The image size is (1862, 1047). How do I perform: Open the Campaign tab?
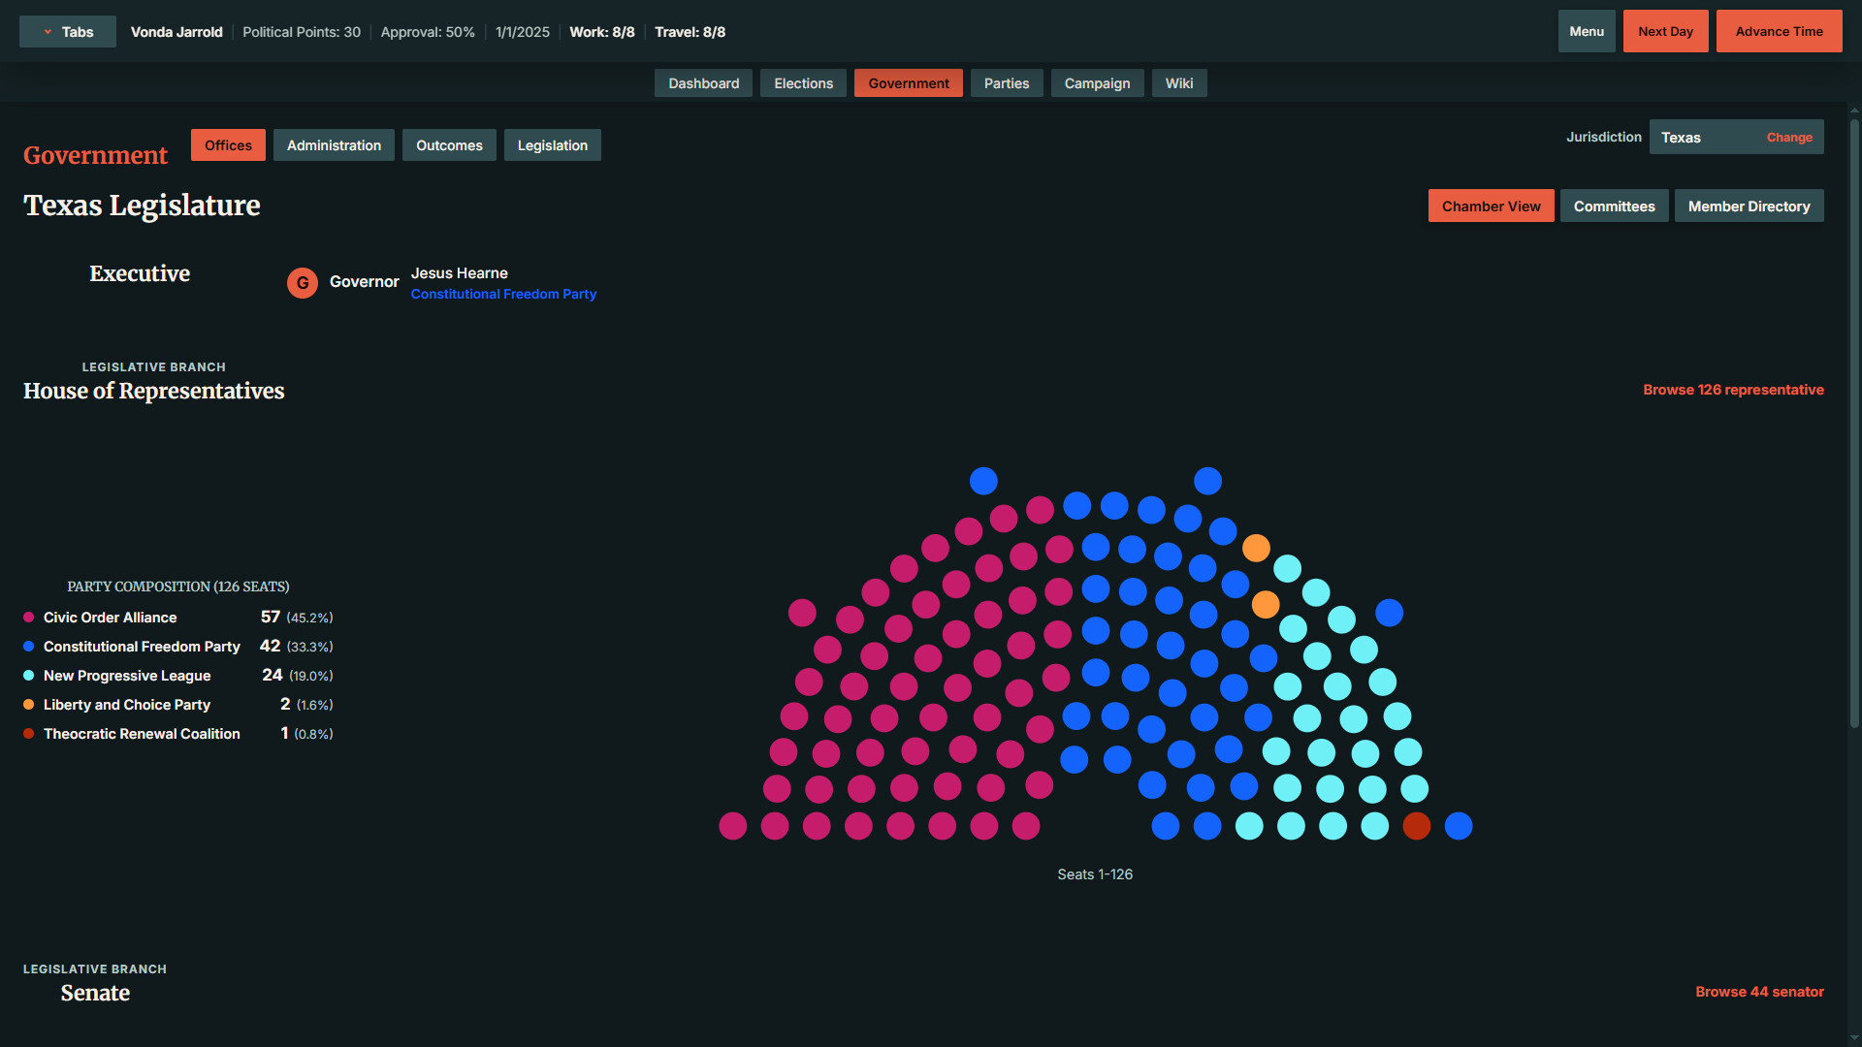pyautogui.click(x=1097, y=83)
